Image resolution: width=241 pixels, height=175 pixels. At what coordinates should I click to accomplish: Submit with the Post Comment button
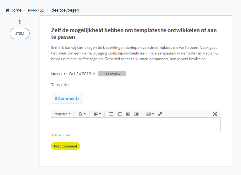pyautogui.click(x=65, y=146)
